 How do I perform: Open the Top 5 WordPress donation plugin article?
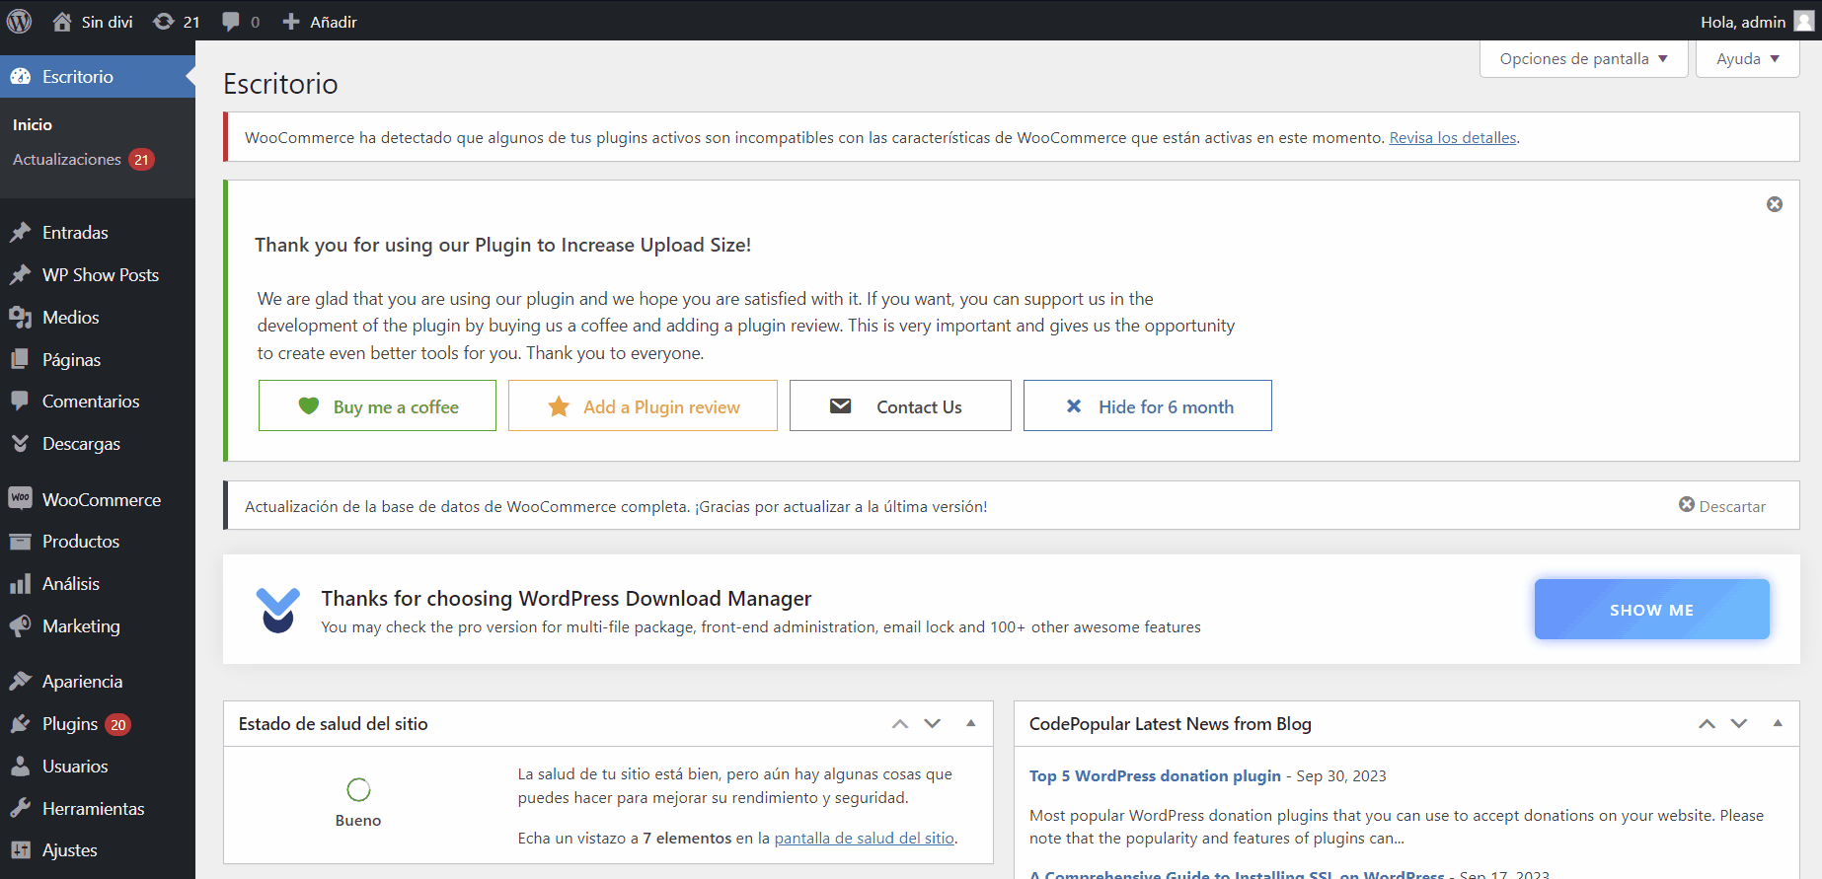1154,776
